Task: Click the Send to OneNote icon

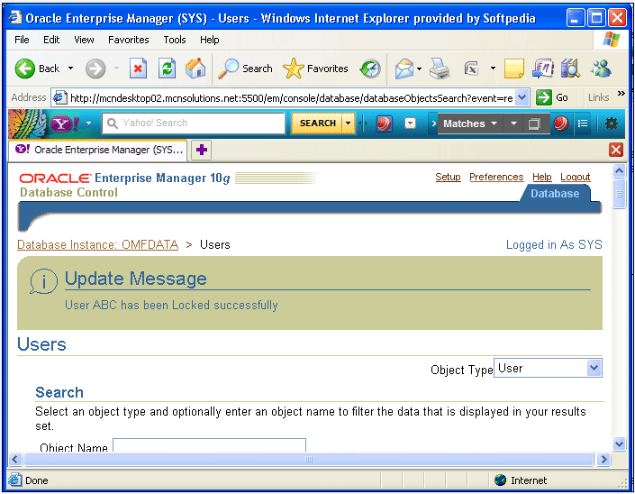Action: click(543, 69)
